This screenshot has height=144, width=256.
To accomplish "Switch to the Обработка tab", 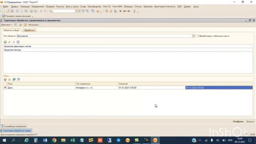I will tap(29, 30).
